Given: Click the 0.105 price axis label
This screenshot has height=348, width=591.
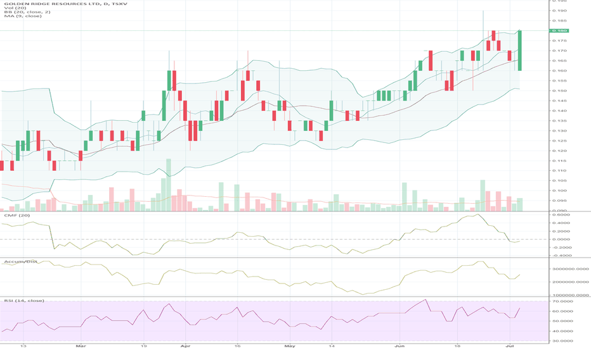Looking at the screenshot, I should (x=559, y=180).
